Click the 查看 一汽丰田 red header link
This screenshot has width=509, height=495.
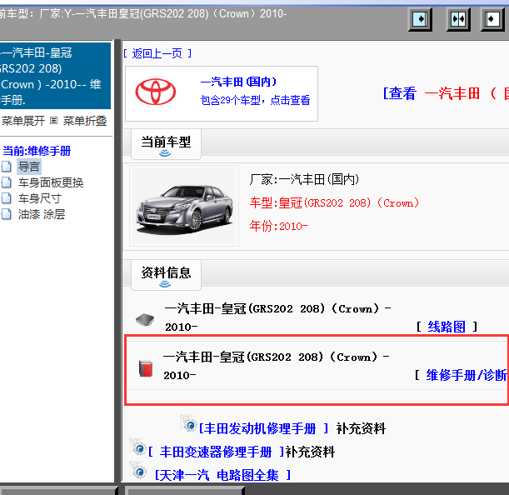coord(446,93)
